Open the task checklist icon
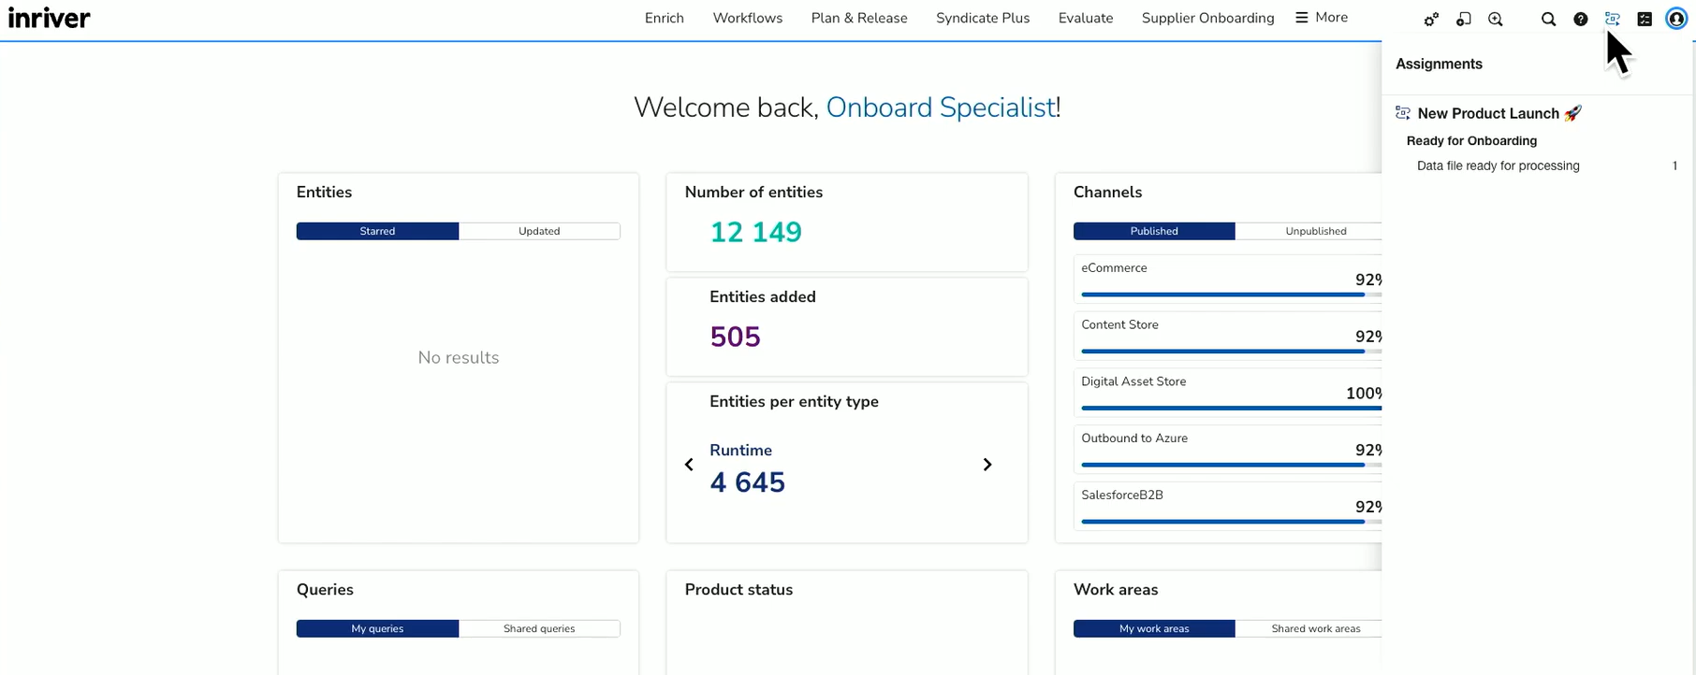 1645,19
